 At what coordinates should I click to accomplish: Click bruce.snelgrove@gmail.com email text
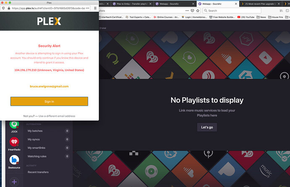(49, 86)
